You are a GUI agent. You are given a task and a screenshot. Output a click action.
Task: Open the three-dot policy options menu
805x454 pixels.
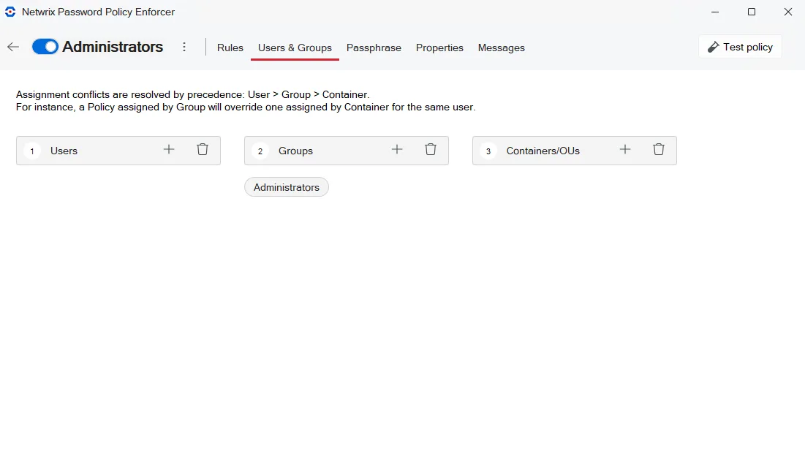pyautogui.click(x=184, y=47)
